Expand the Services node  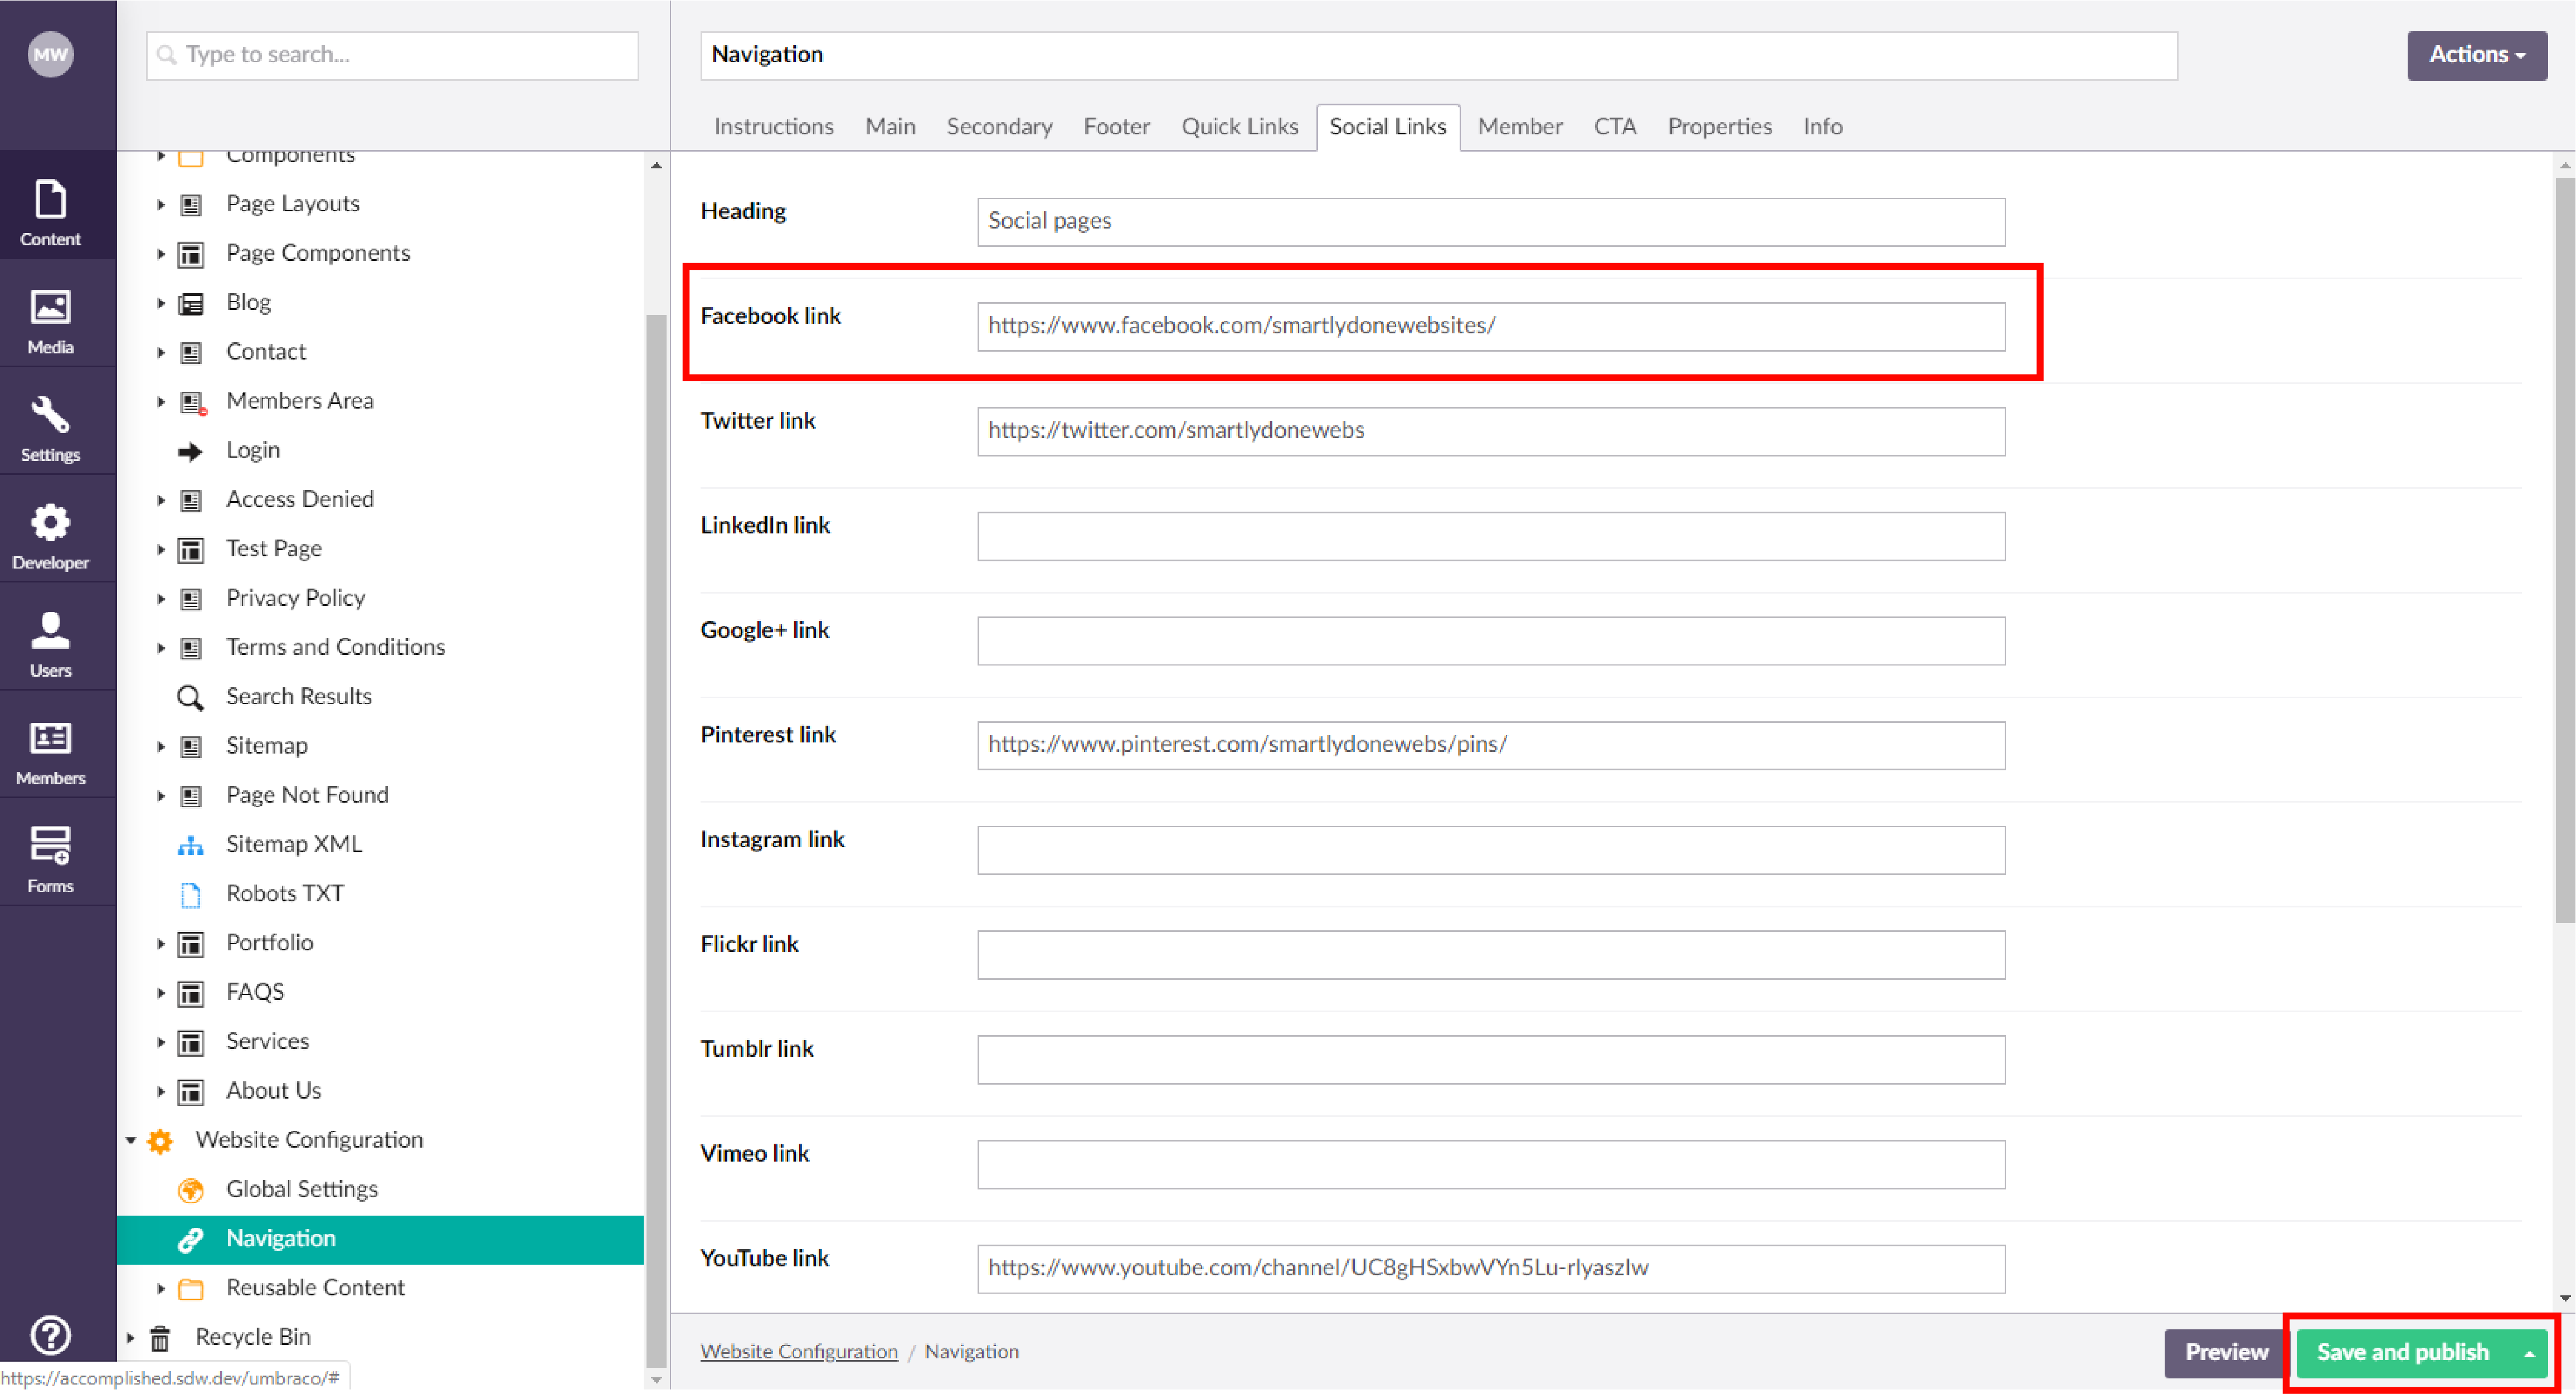tap(160, 1042)
